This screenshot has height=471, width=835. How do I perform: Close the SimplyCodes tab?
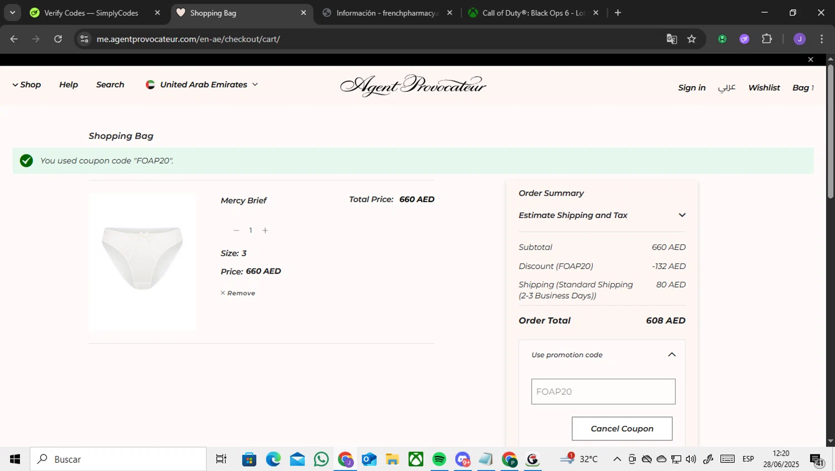pyautogui.click(x=158, y=13)
